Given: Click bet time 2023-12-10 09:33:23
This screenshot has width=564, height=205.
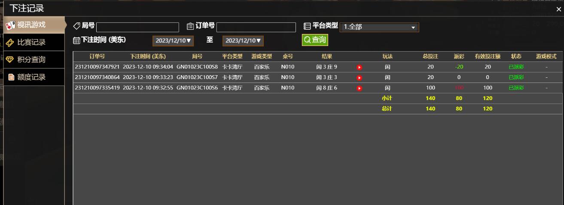Looking at the screenshot, I should point(148,77).
